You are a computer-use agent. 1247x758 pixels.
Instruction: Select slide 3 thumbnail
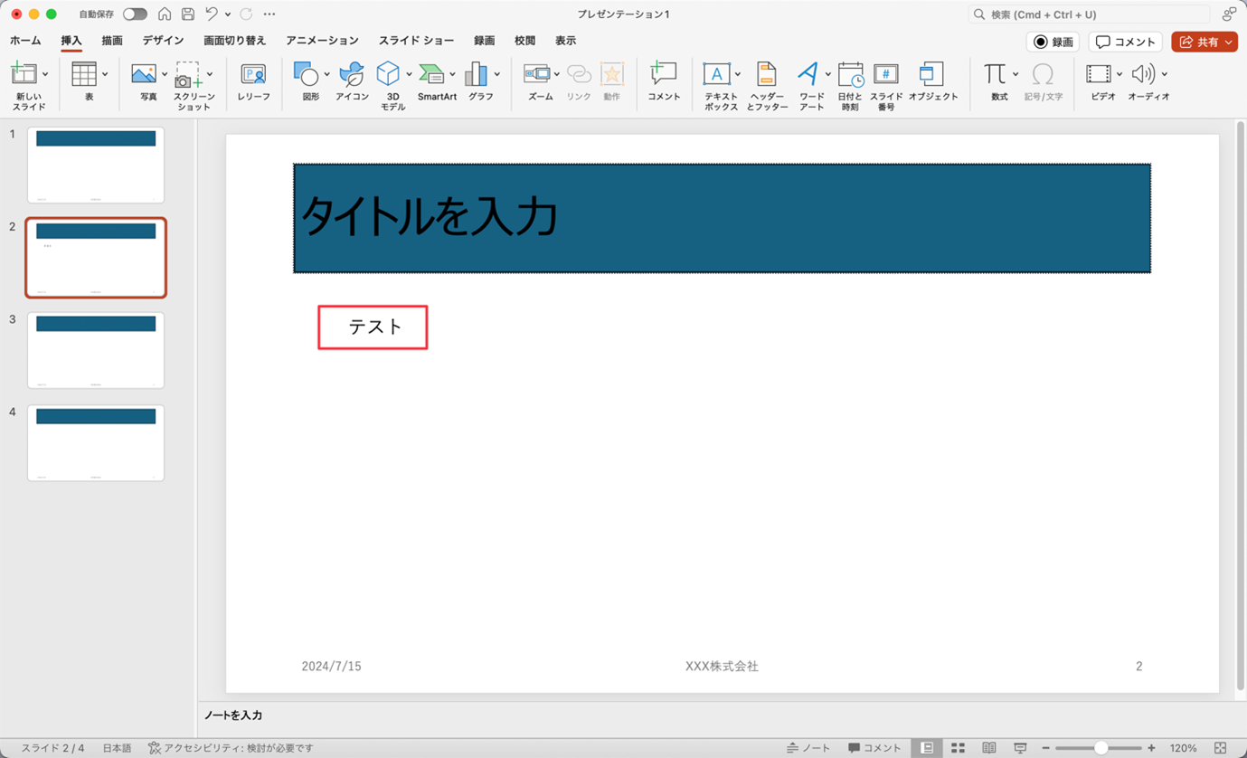[96, 350]
